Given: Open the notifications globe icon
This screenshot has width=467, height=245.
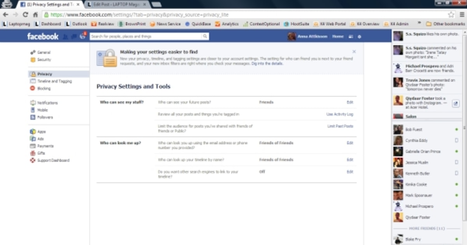Looking at the screenshot, I should click(83, 36).
